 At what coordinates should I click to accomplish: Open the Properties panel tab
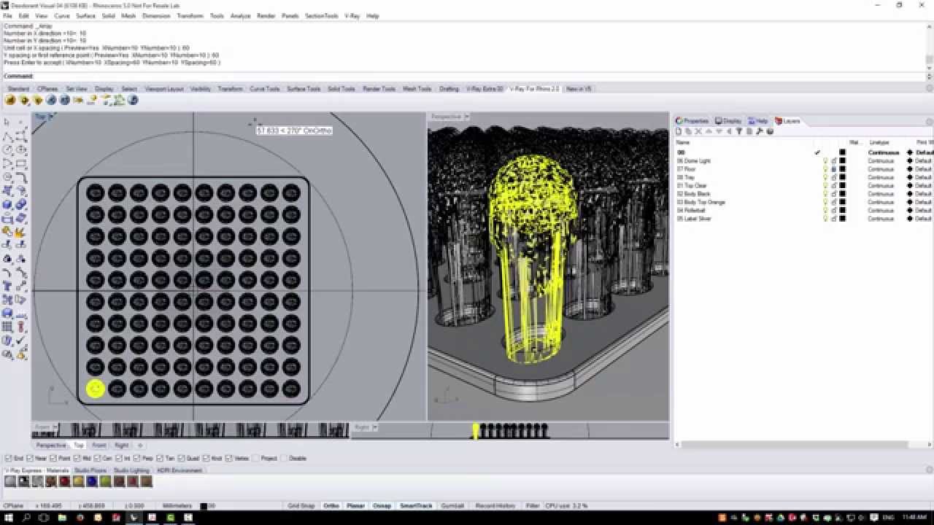pyautogui.click(x=692, y=121)
